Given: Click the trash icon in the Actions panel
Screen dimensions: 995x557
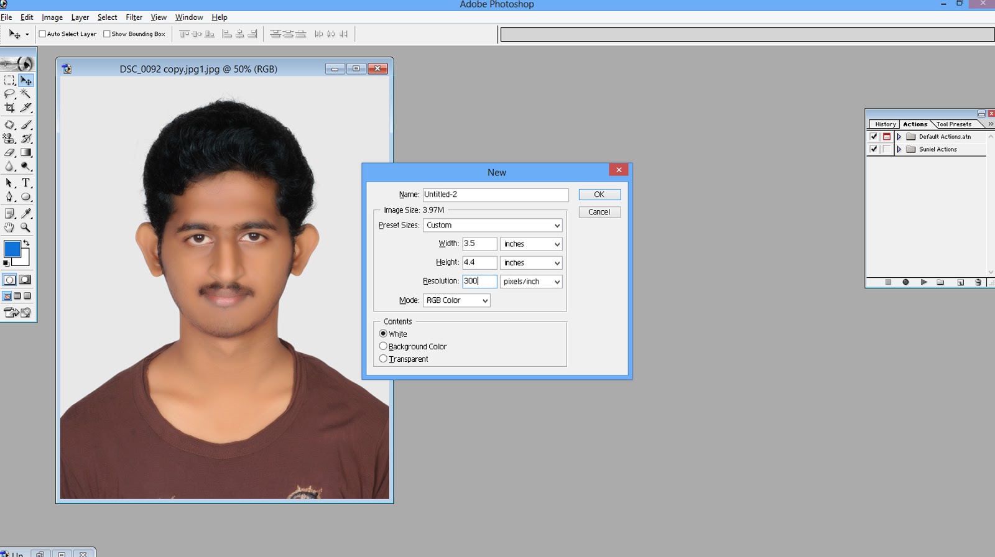Looking at the screenshot, I should 978,282.
